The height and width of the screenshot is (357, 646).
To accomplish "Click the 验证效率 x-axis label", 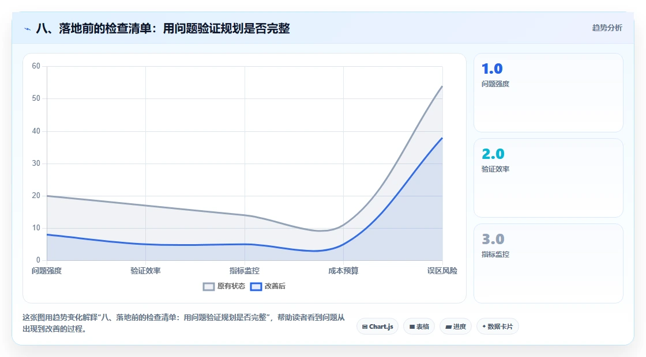I will click(145, 271).
